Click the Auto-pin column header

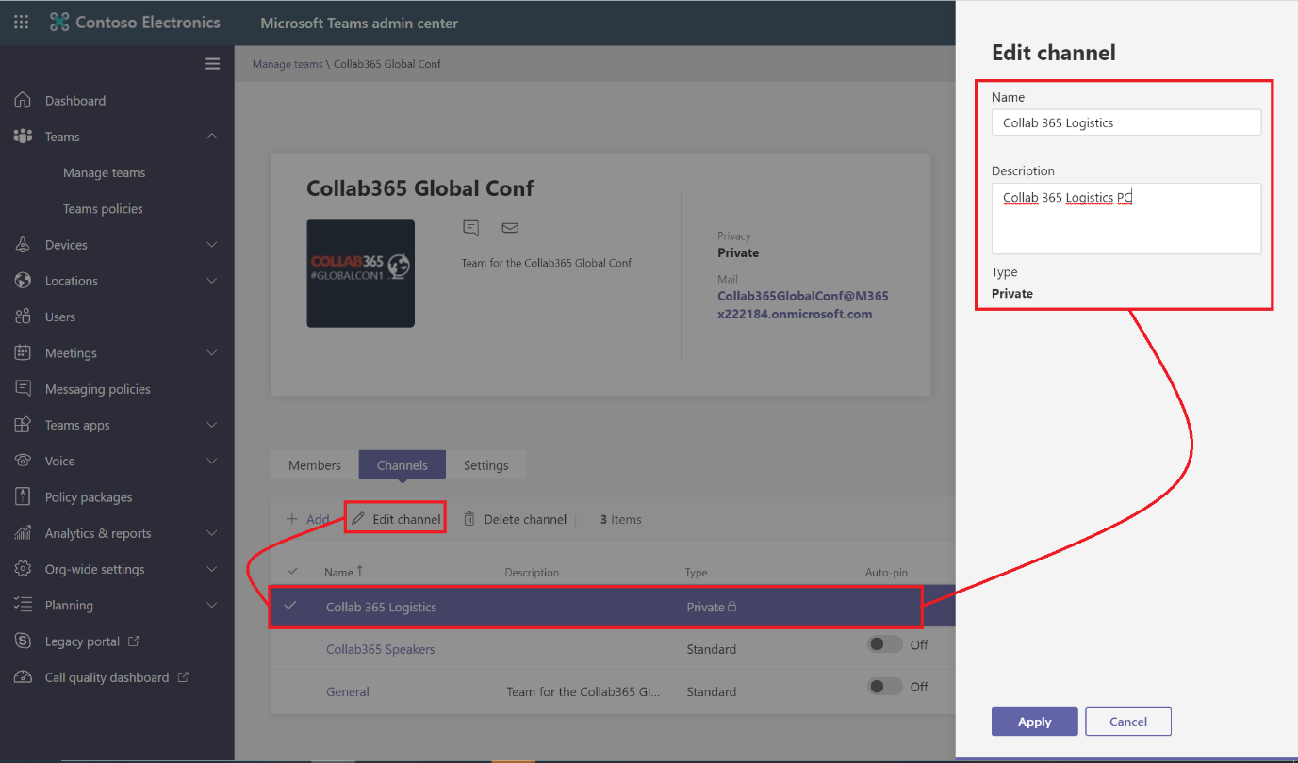(x=886, y=572)
